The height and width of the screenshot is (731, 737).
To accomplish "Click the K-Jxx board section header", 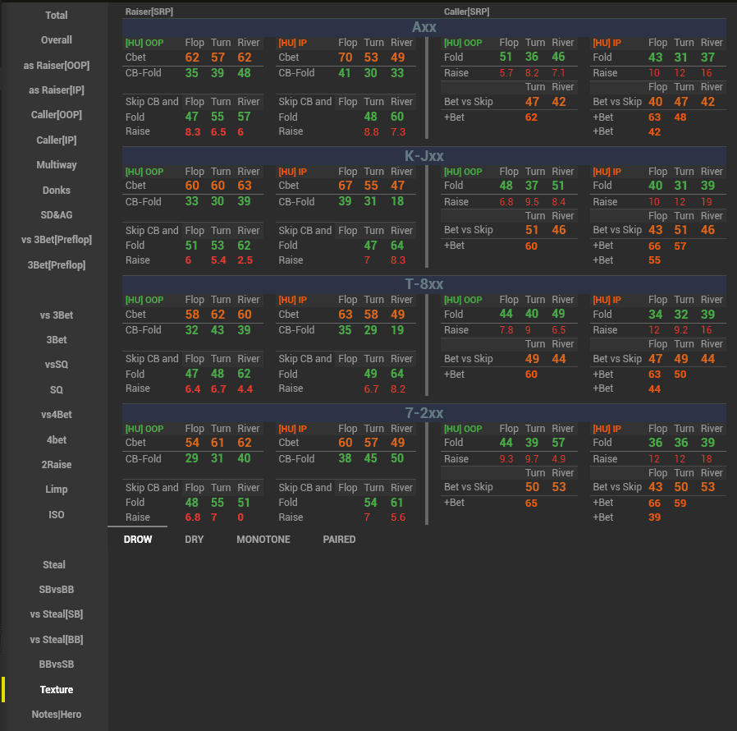I will (424, 156).
